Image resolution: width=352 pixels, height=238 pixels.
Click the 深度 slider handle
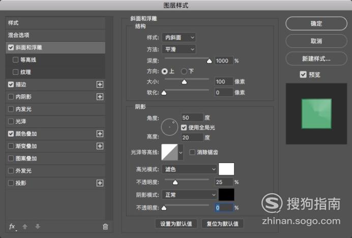click(x=209, y=61)
